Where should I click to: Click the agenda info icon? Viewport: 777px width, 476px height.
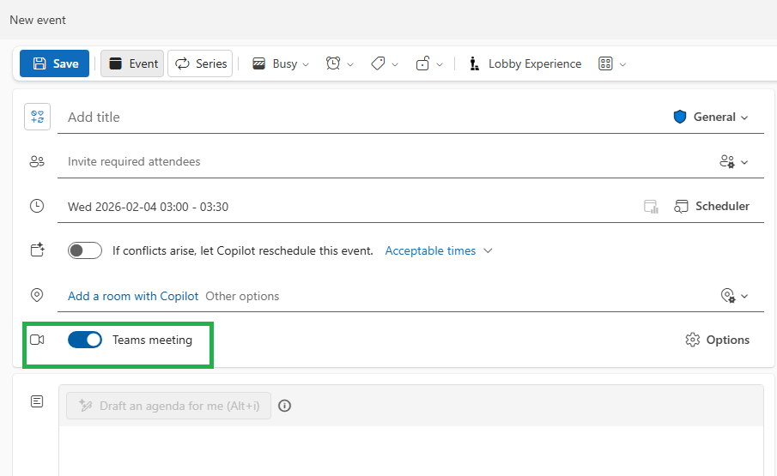point(284,406)
